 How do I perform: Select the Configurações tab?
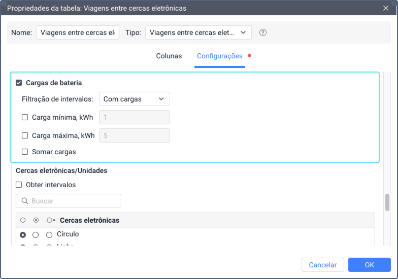(219, 56)
